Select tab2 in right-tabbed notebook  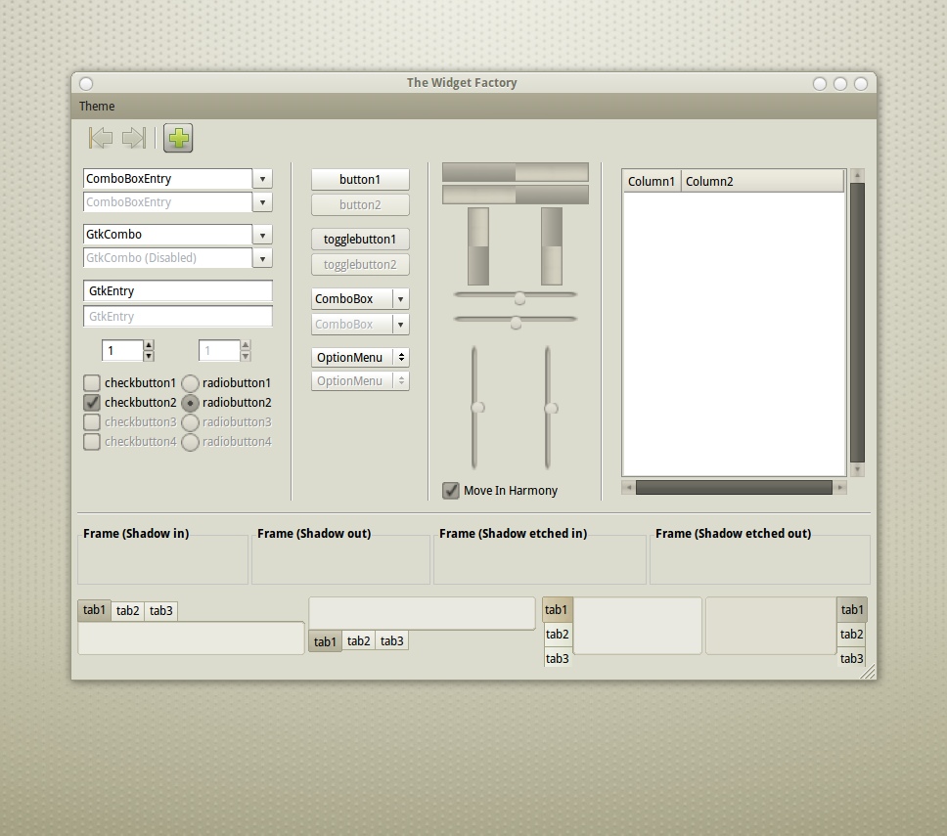click(x=851, y=635)
